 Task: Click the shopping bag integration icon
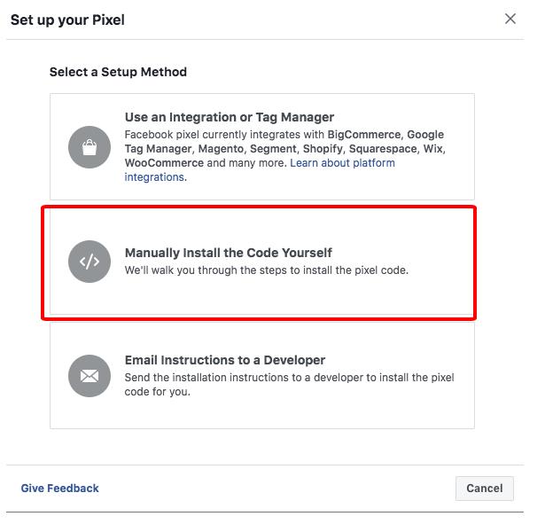pyautogui.click(x=90, y=147)
